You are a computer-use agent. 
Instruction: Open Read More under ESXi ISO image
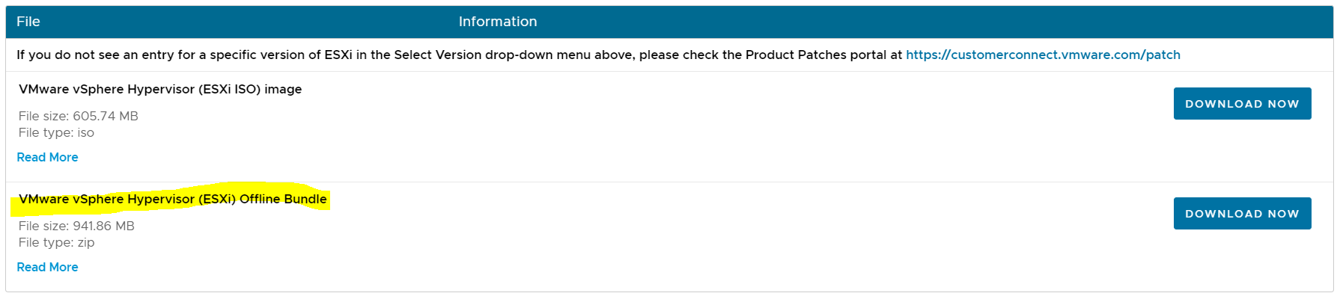click(x=47, y=157)
